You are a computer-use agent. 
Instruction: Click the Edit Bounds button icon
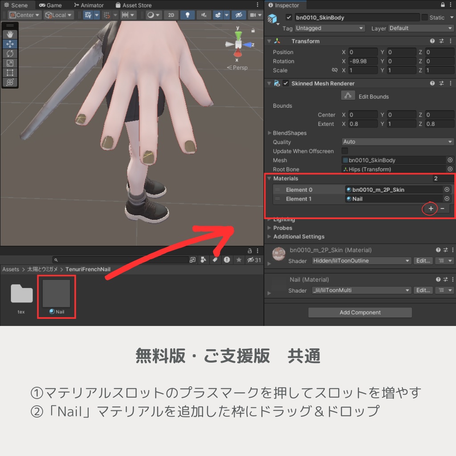(x=348, y=96)
